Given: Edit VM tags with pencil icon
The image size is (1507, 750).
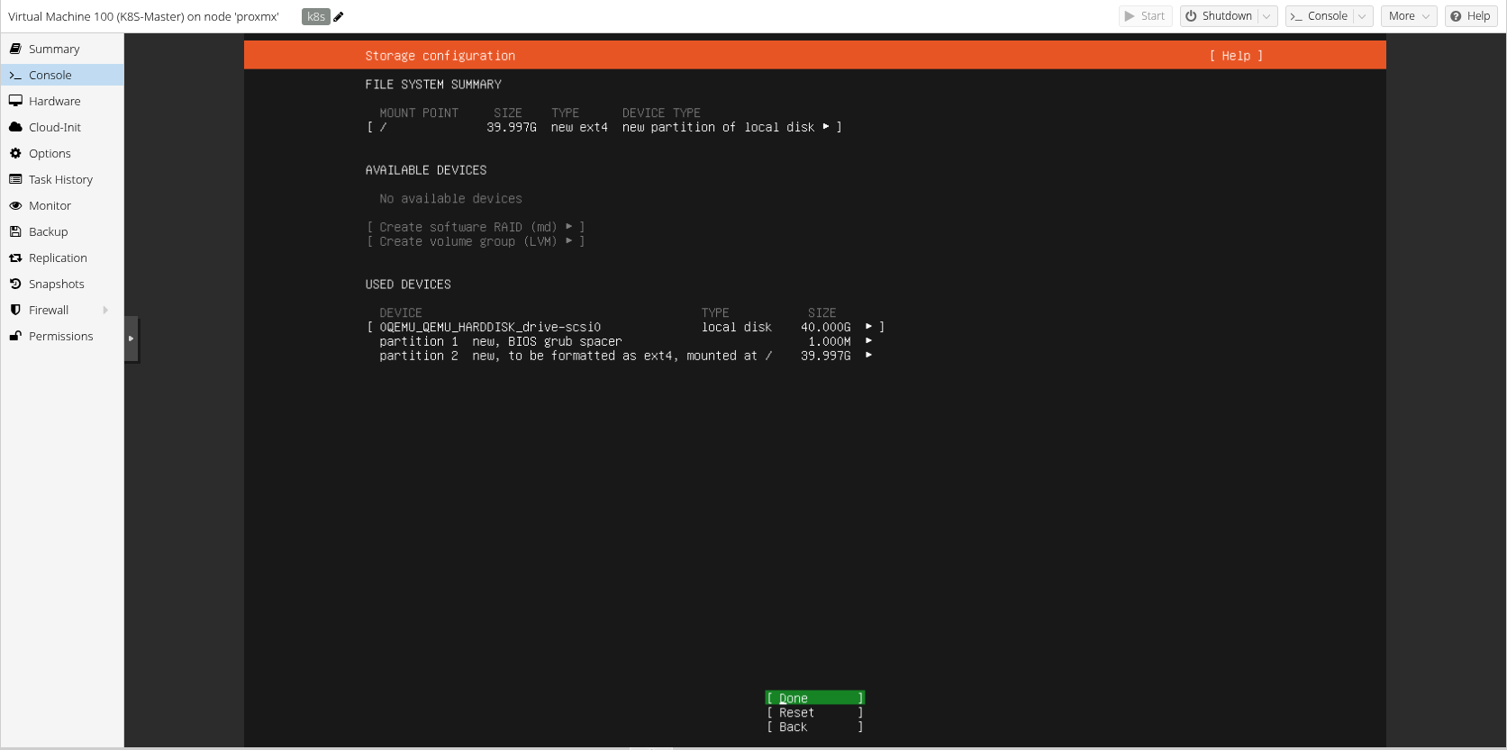Looking at the screenshot, I should pyautogui.click(x=339, y=16).
